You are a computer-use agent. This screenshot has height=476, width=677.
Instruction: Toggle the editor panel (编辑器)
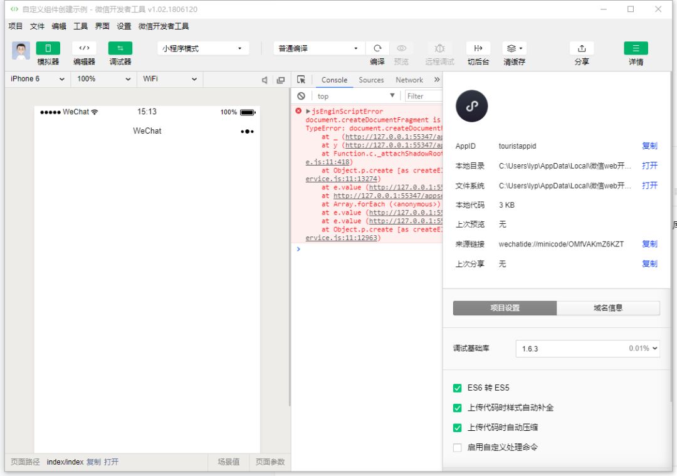click(84, 48)
